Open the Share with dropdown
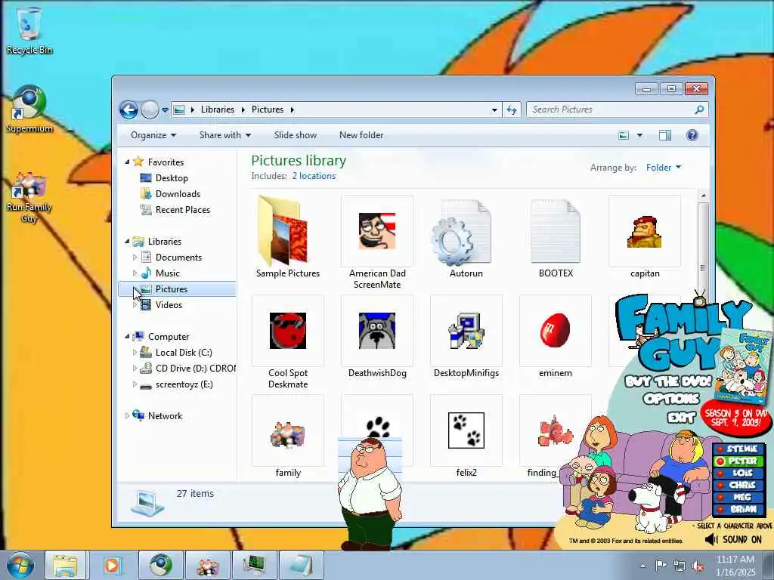 pyautogui.click(x=225, y=135)
